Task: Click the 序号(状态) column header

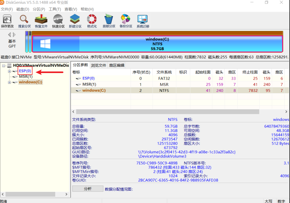Action: click(141, 72)
